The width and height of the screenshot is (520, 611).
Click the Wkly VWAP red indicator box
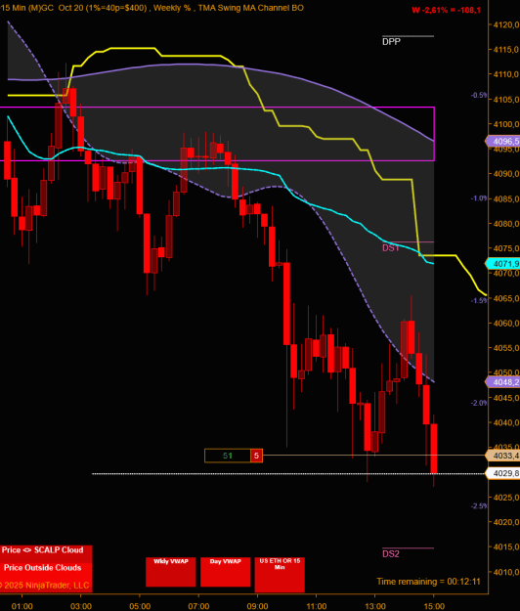[171, 572]
